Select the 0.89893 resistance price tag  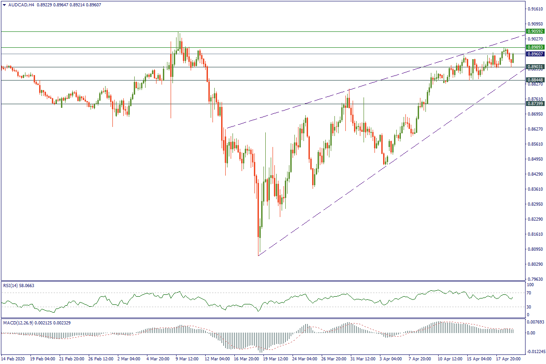pos(535,47)
